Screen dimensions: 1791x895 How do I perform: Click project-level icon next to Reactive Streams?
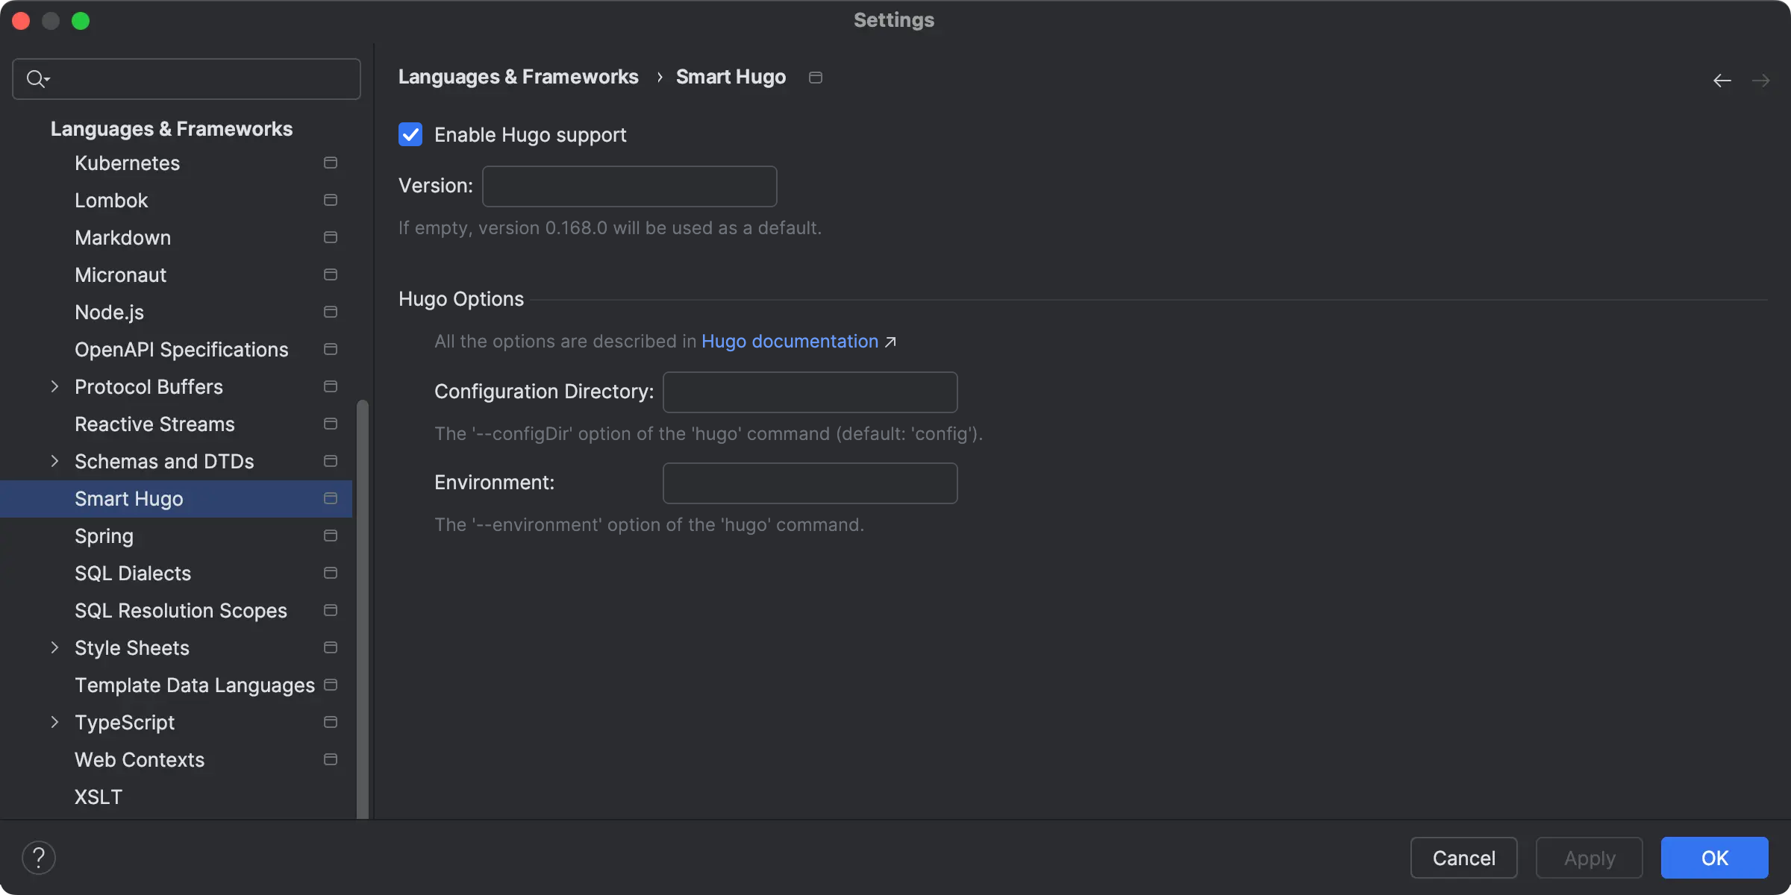click(x=331, y=424)
